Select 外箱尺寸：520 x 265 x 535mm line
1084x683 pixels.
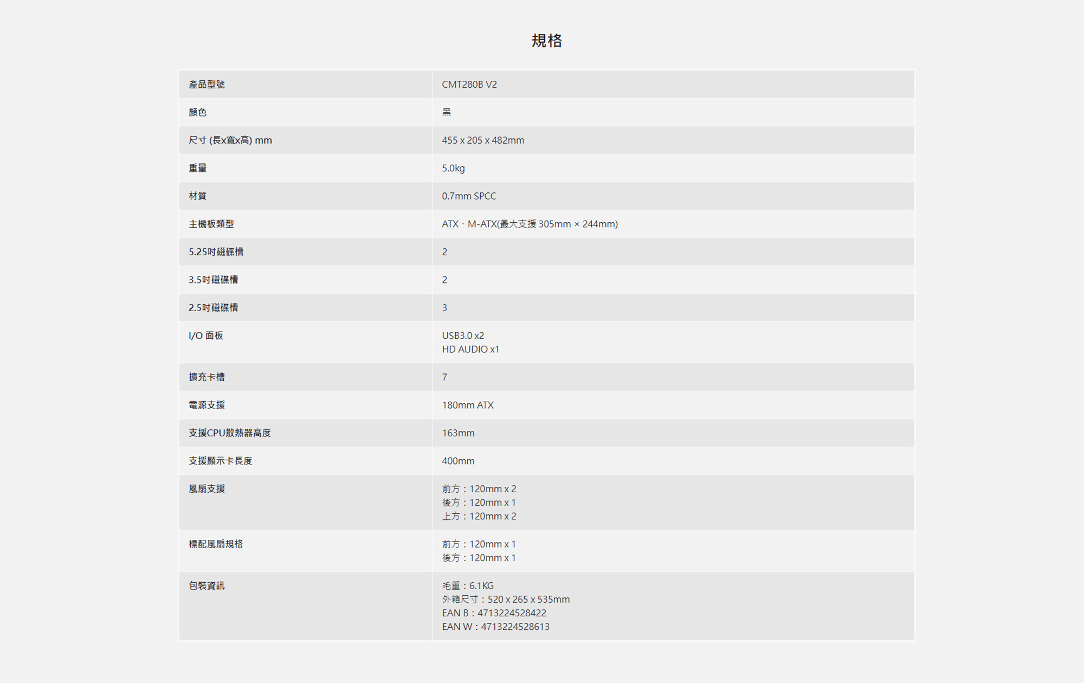(506, 600)
